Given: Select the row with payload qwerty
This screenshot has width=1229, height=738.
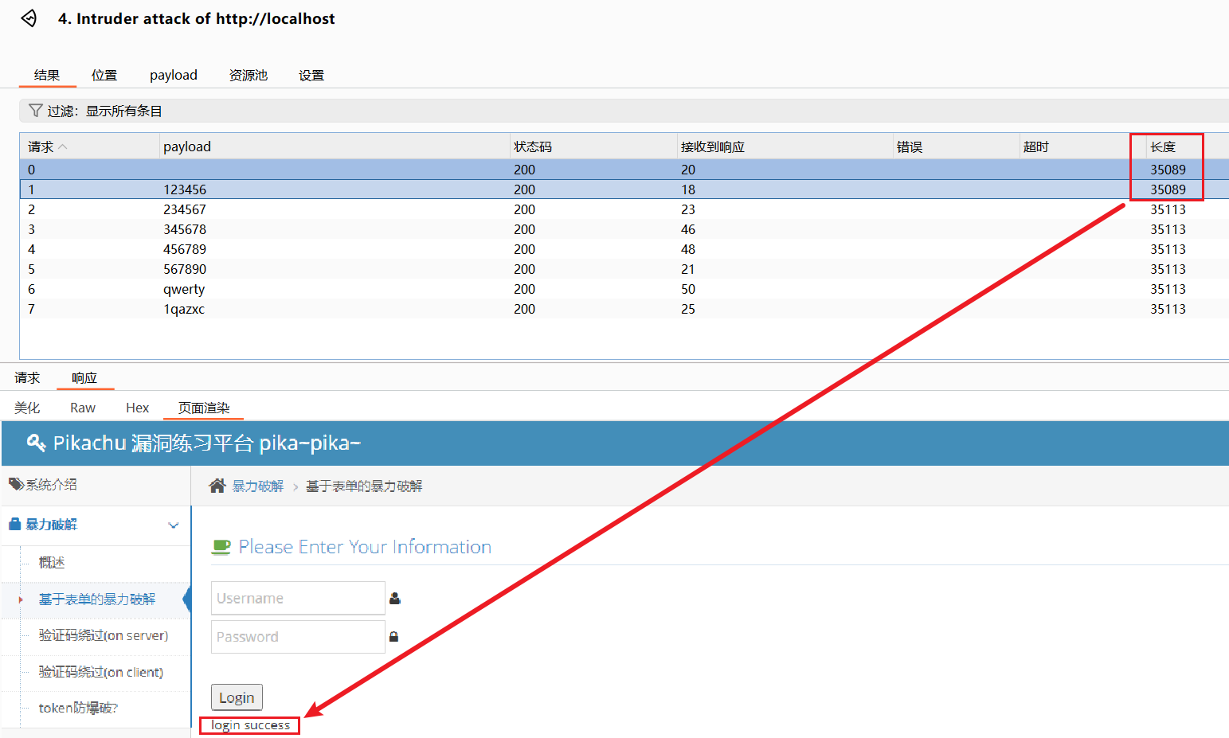Looking at the screenshot, I should 624,289.
